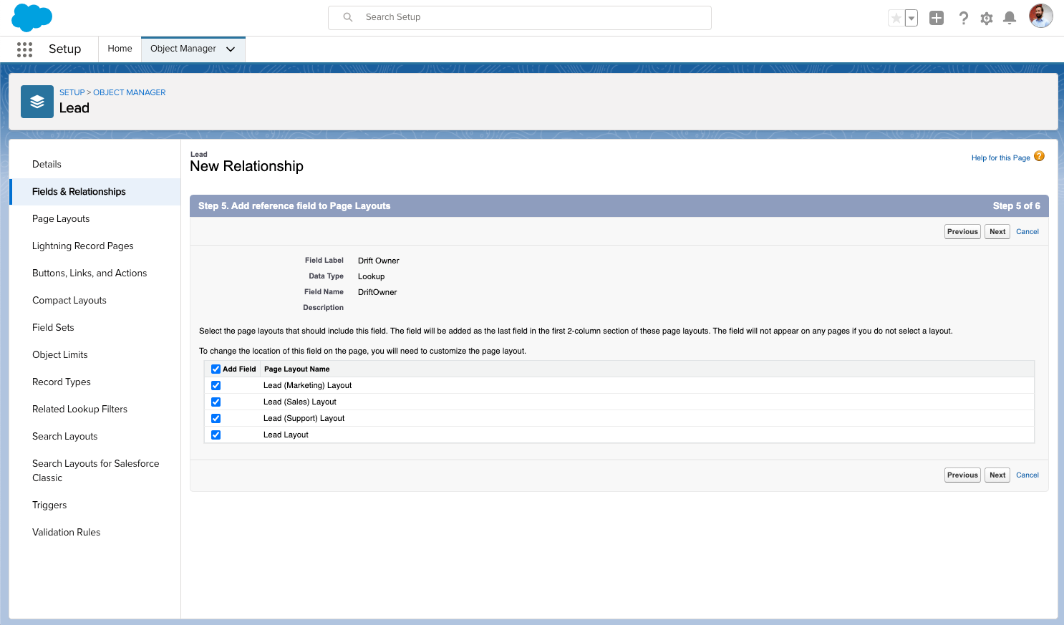
Task: Click the top Next button
Action: [x=997, y=232]
